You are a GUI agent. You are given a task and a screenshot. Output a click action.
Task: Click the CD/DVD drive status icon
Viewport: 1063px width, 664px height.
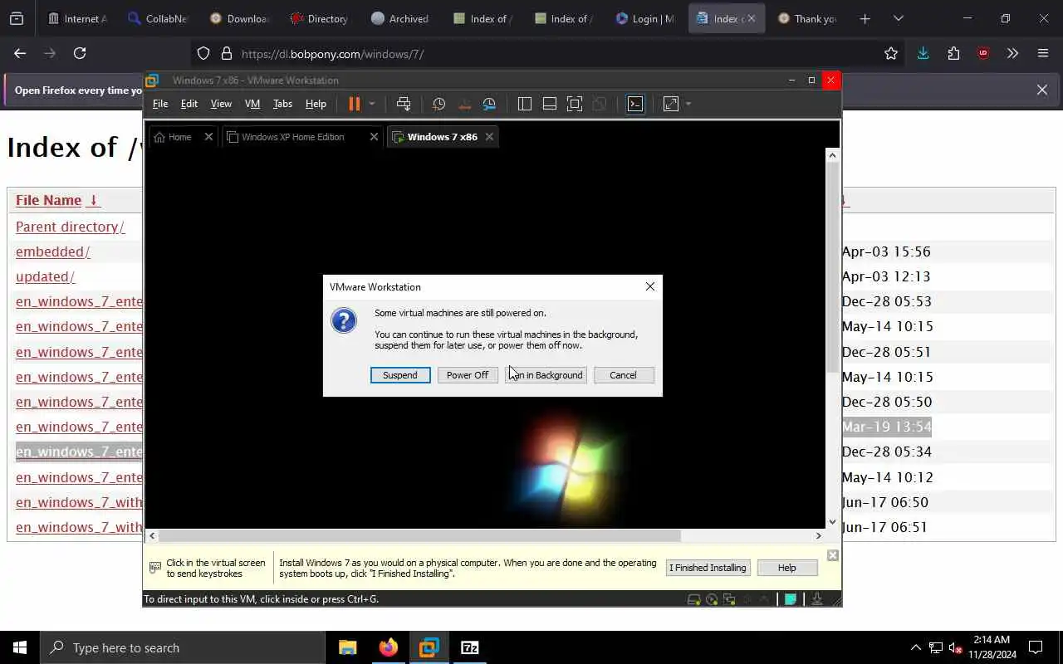[712, 599]
